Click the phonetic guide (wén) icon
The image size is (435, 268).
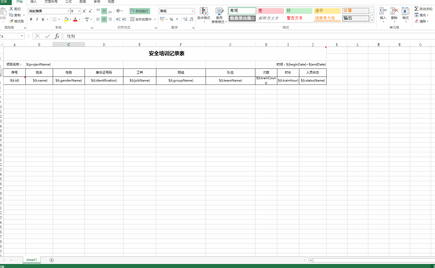pyautogui.click(x=87, y=19)
